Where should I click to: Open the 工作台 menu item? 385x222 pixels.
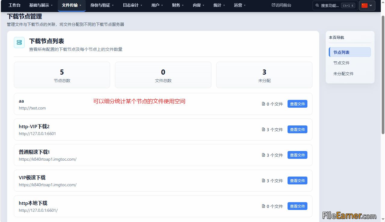tap(14, 5)
